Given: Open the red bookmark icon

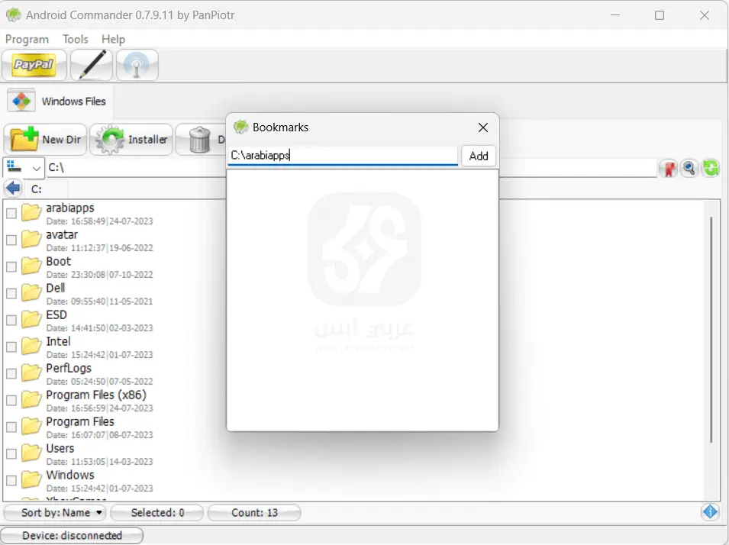Looking at the screenshot, I should (668, 168).
